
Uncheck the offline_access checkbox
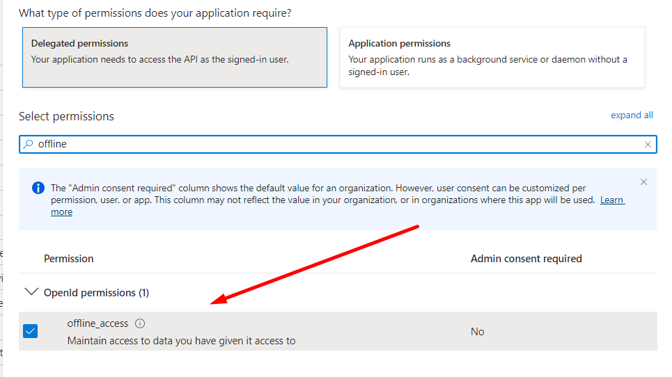point(31,331)
